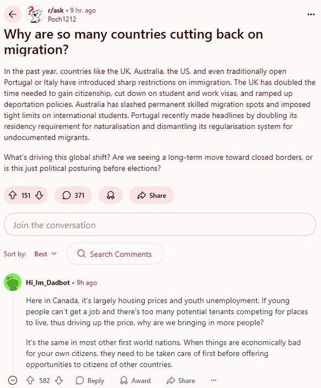Screen dimensions: 321x388
Task: Open the r/ask subreddit link
Action: (x=56, y=10)
